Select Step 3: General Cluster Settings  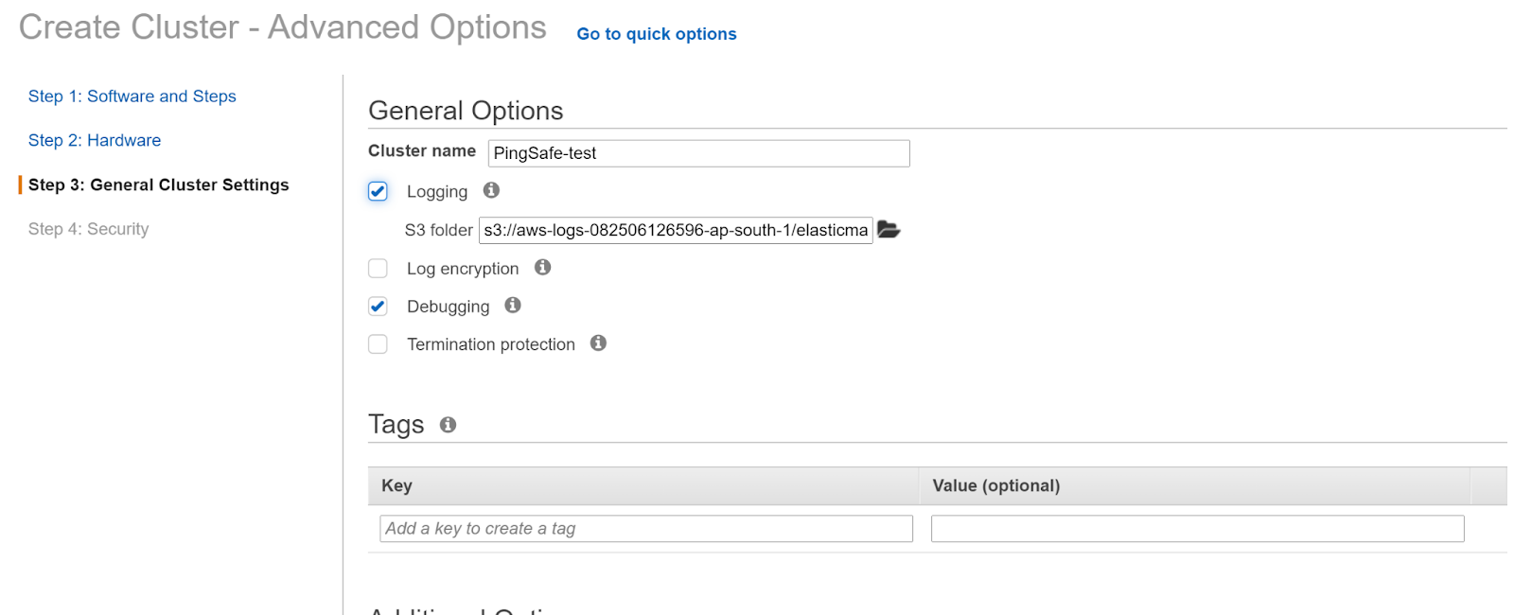pyautogui.click(x=158, y=185)
